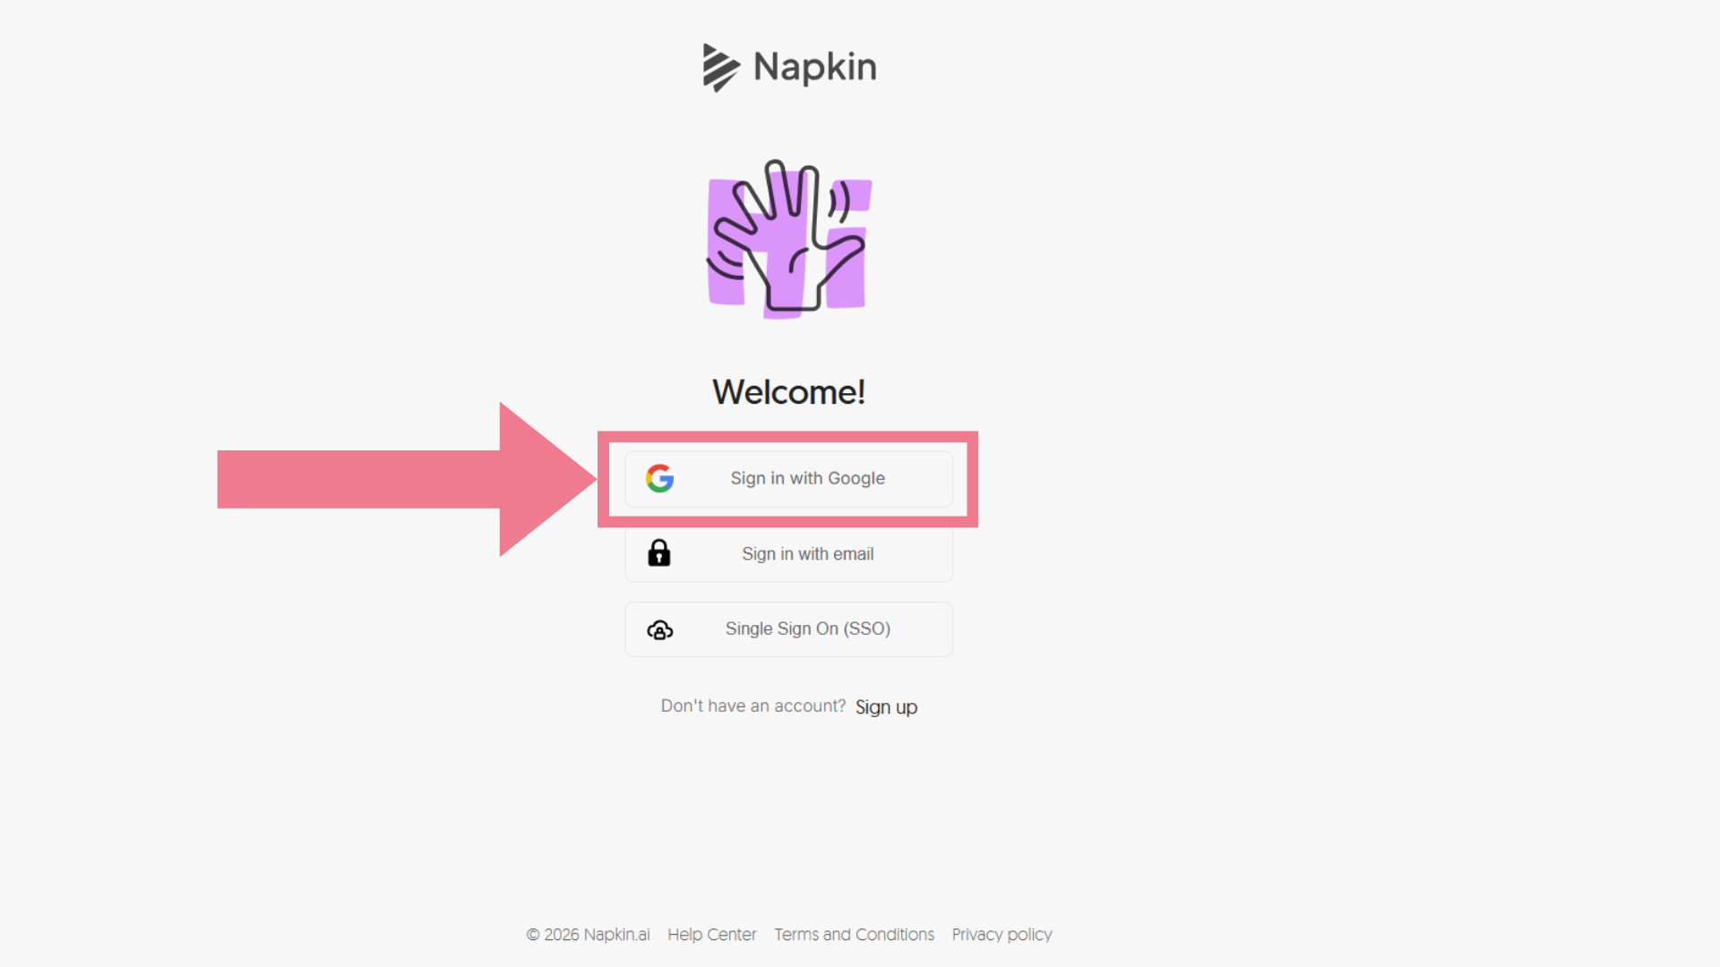Select Single Sign On (SSO) option
The image size is (1720, 967).
[x=788, y=629]
